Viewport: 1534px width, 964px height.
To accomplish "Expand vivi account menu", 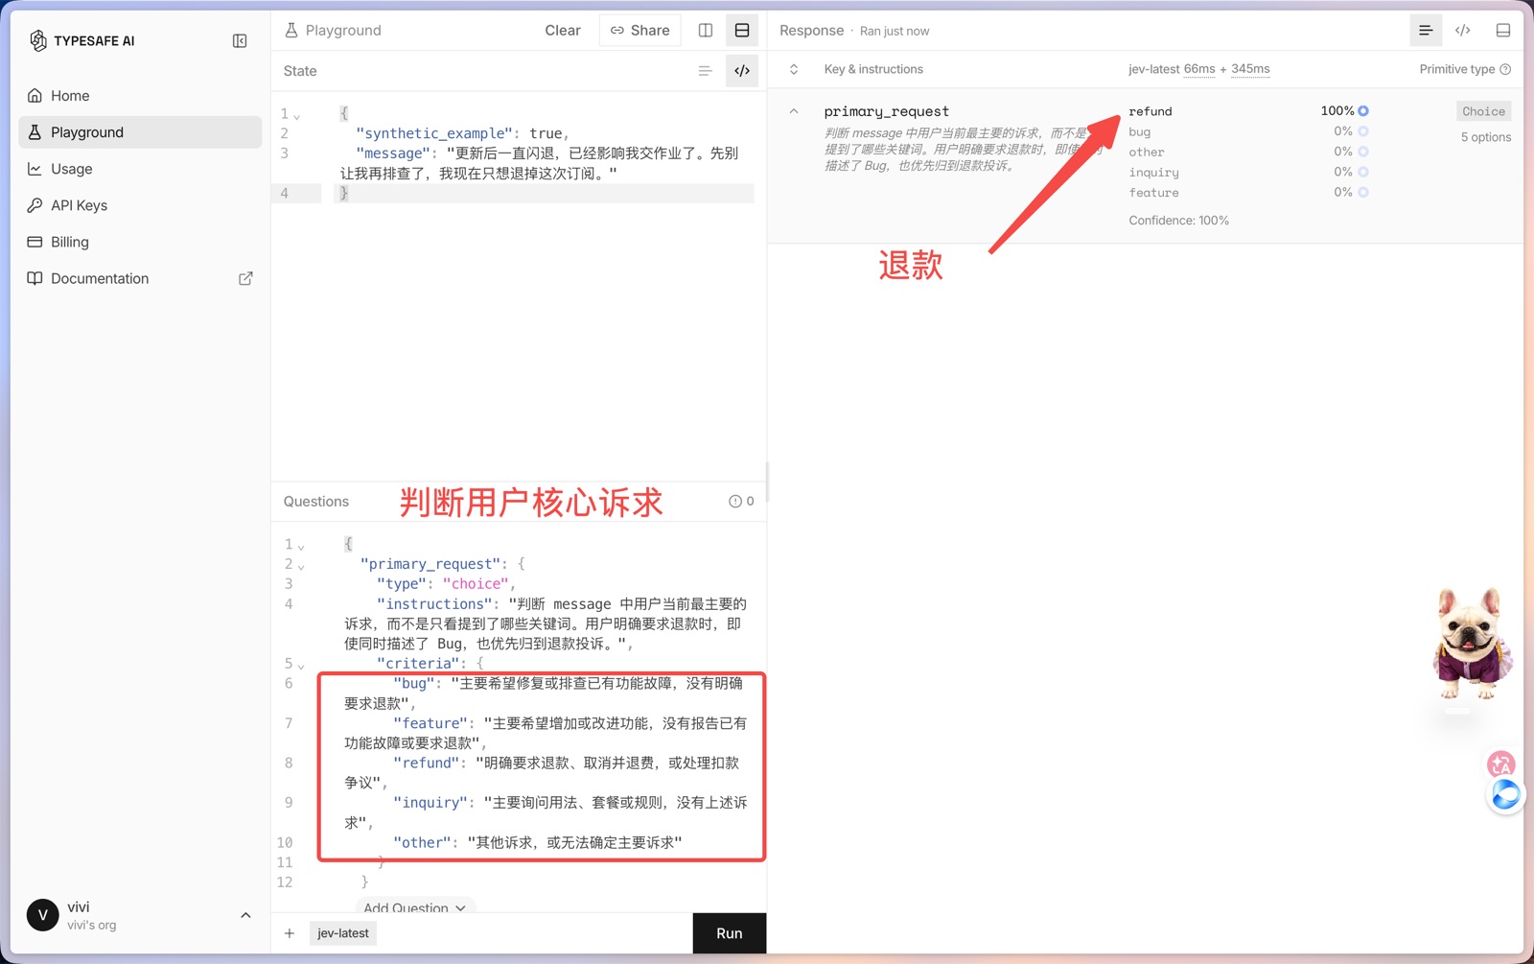I will coord(245,915).
